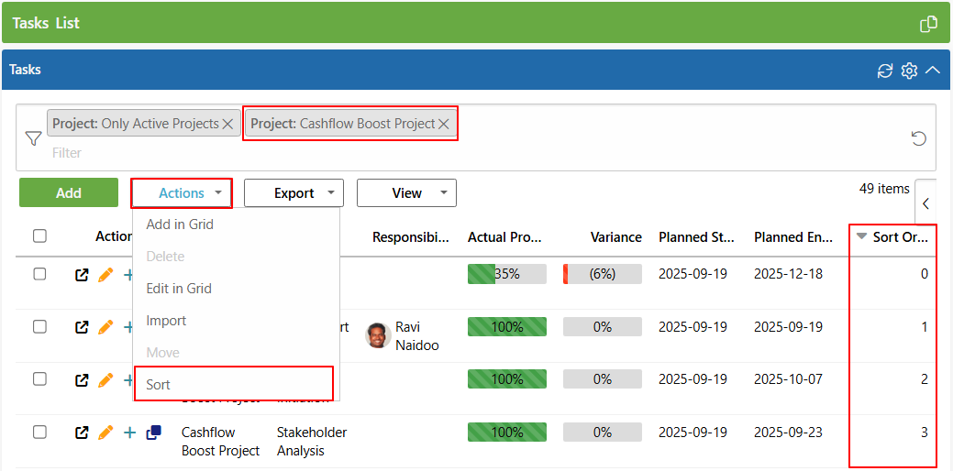Check the first task row checkbox

coord(39,274)
